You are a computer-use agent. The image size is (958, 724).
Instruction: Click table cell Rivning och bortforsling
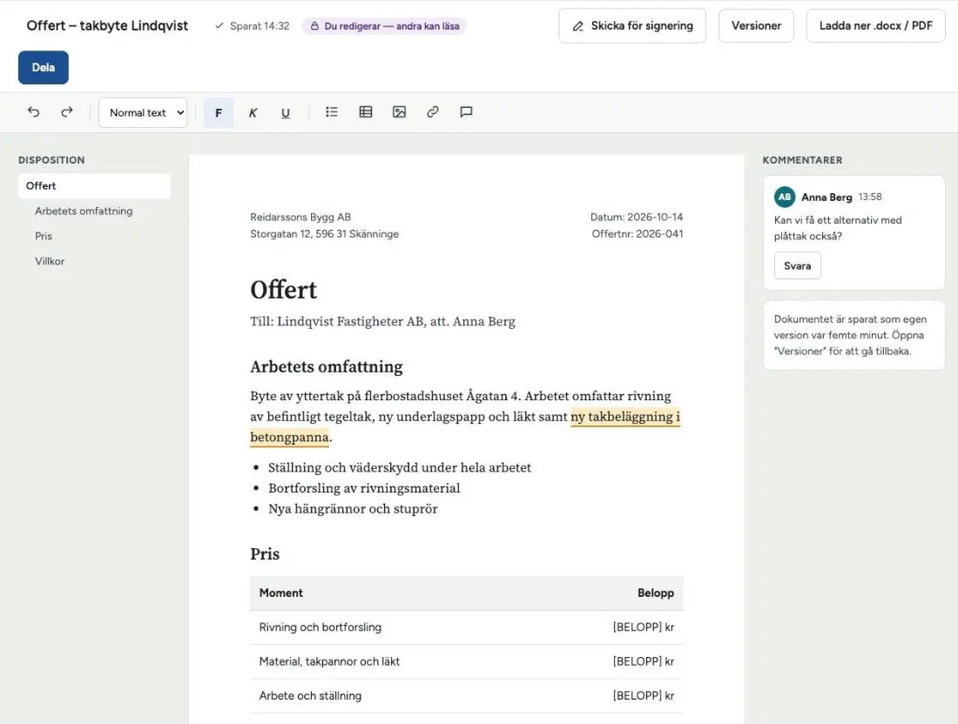pos(320,627)
